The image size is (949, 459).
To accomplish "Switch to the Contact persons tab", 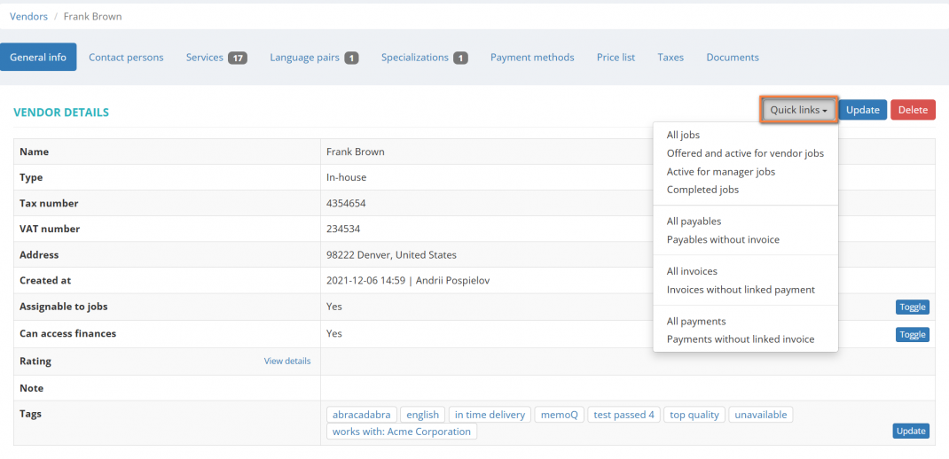I will [126, 58].
